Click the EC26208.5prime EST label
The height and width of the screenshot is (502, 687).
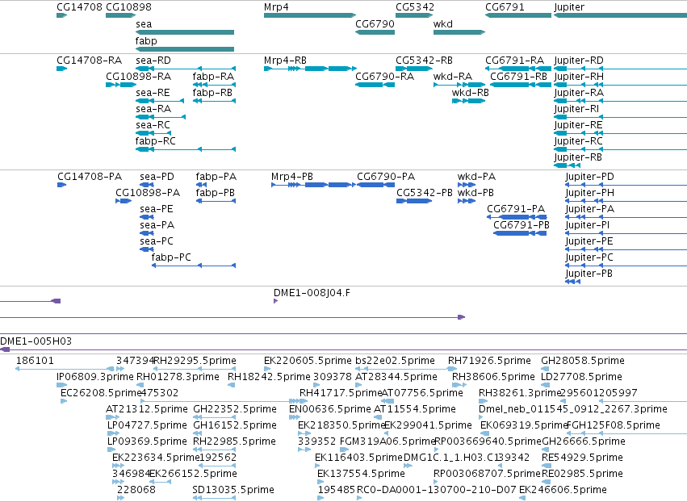pyautogui.click(x=101, y=393)
